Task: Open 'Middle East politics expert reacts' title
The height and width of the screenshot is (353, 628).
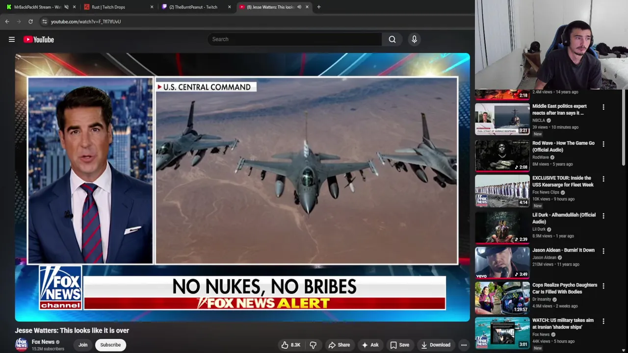Action: [x=559, y=109]
